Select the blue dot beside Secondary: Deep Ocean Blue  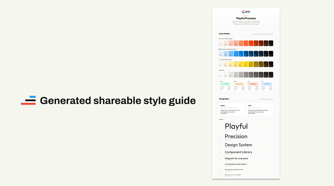tap(219, 49)
